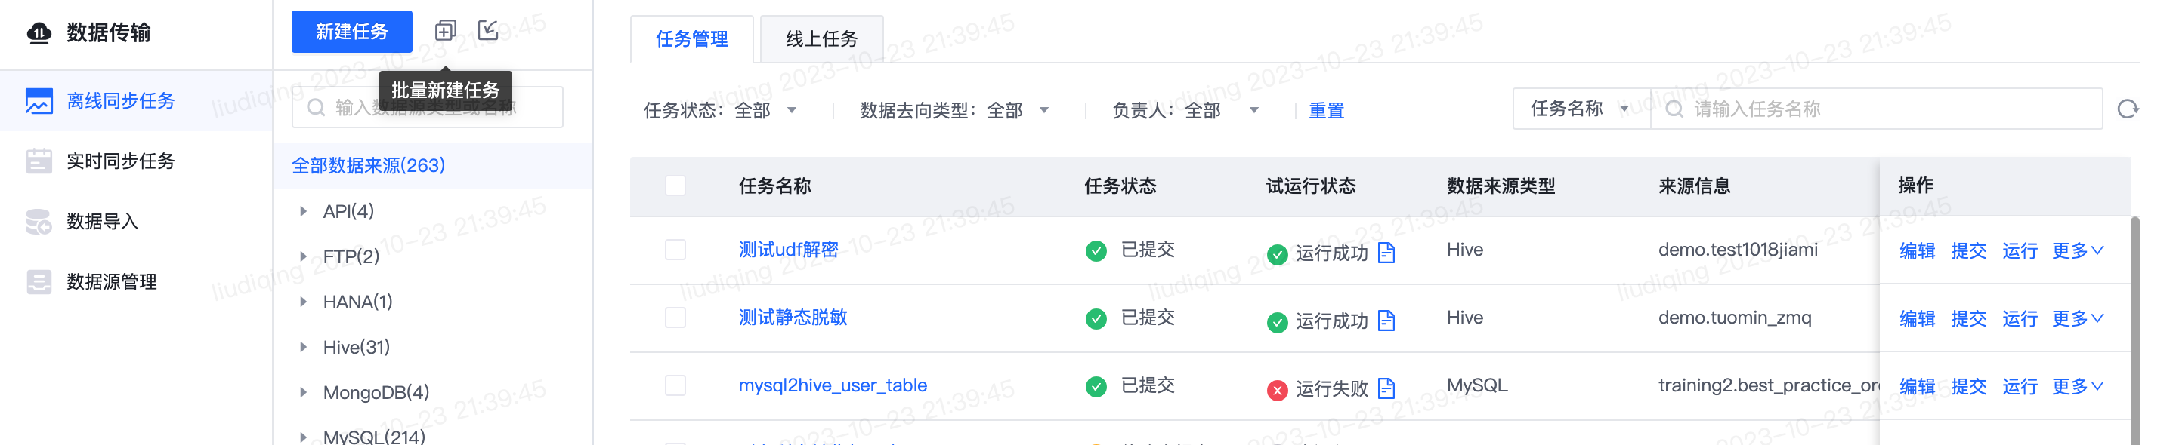Select the mysql2hive_user_table row checkbox
This screenshot has height=445, width=2176.
click(675, 386)
